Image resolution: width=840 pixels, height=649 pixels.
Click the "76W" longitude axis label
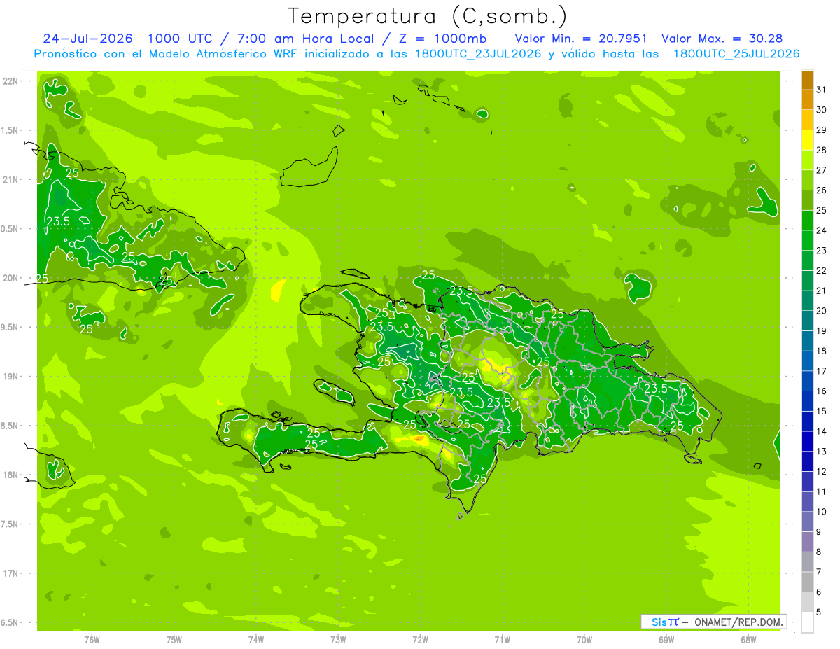(x=92, y=640)
